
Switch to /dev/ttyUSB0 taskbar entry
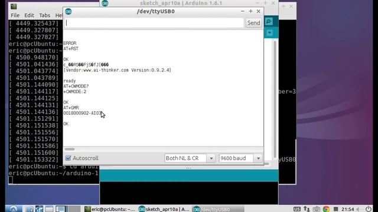click(x=218, y=209)
